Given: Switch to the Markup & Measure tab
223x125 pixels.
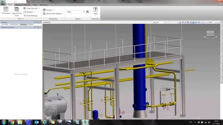Looking at the screenshot, I should 23,5.
